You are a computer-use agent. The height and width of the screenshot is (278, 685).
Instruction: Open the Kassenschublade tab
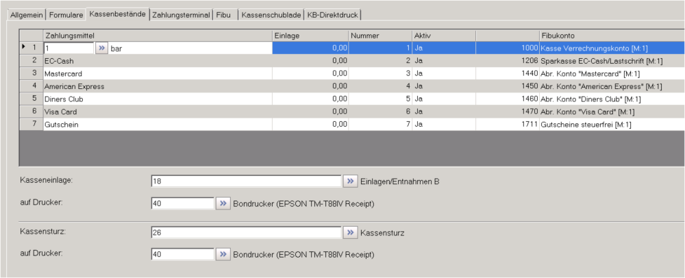coord(271,14)
